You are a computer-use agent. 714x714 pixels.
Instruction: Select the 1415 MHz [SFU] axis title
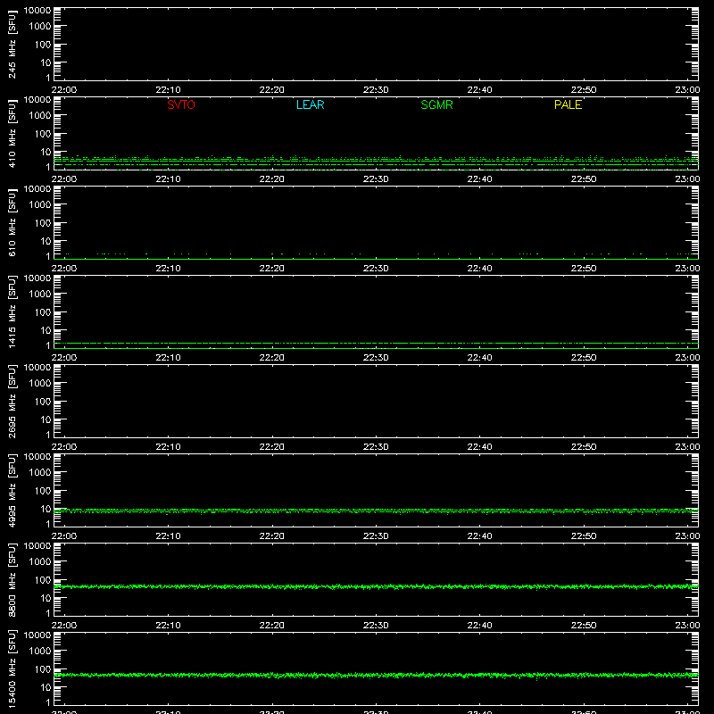[12, 311]
